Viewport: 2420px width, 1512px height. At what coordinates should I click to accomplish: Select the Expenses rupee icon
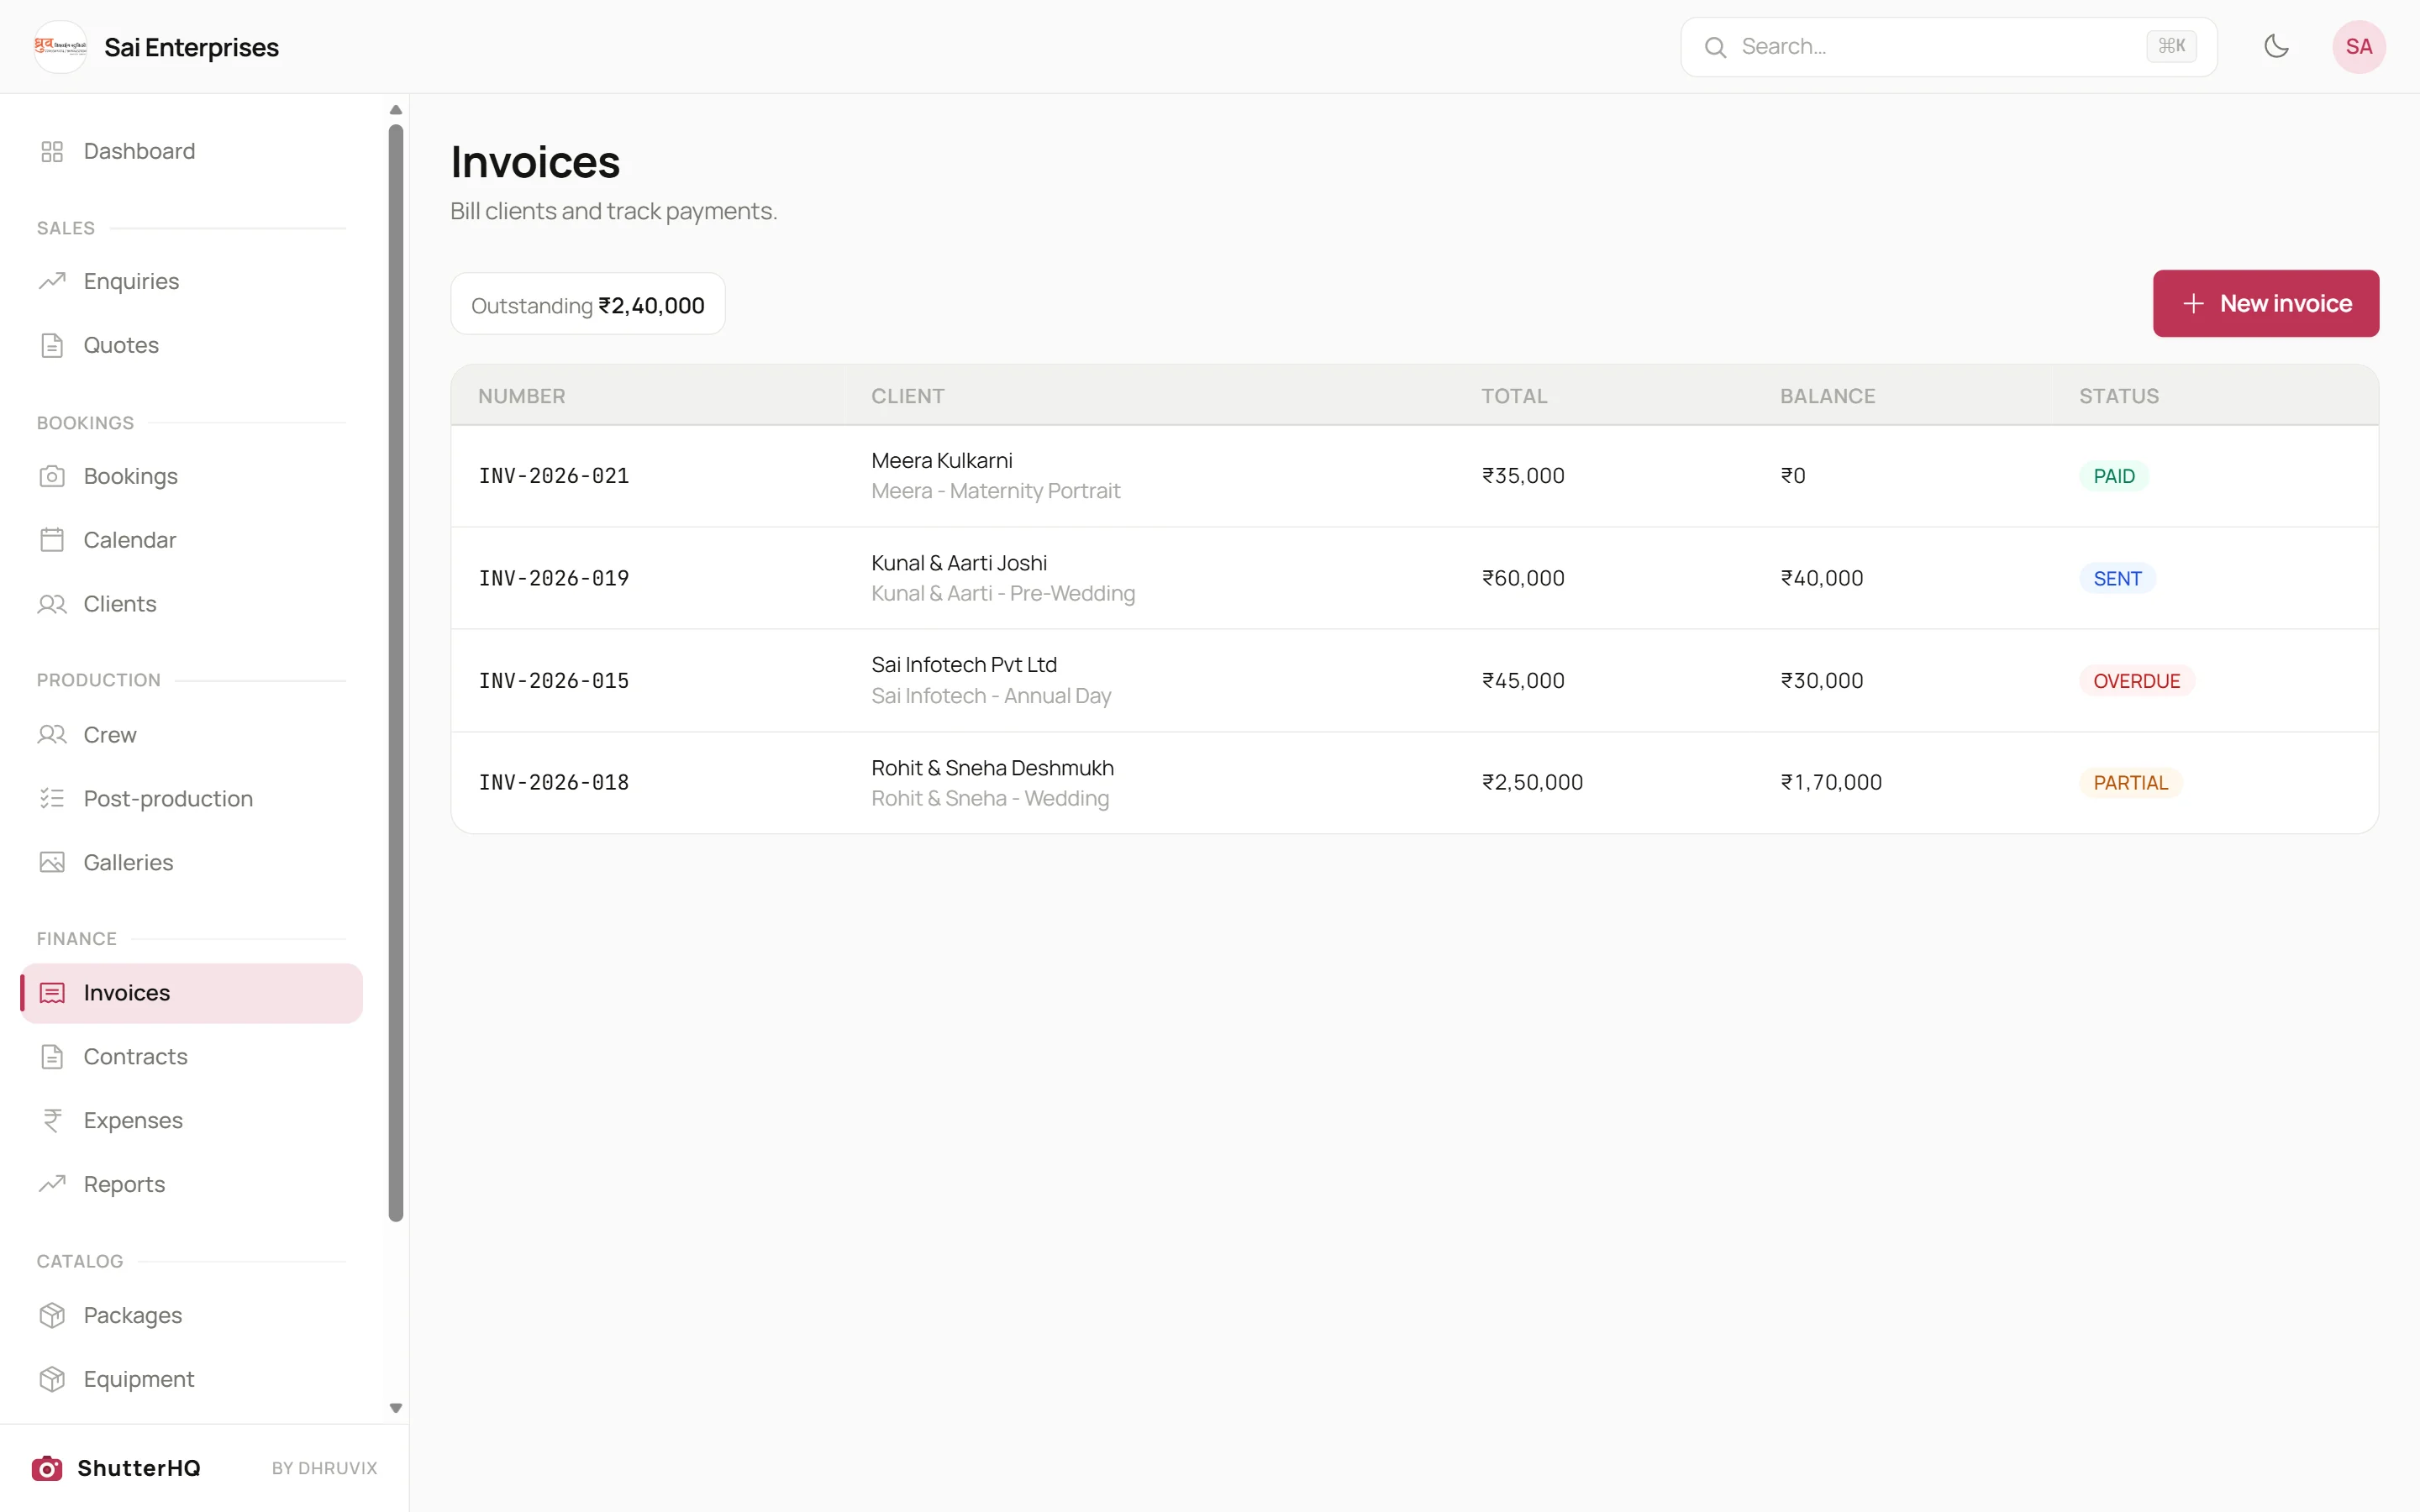pyautogui.click(x=52, y=1120)
